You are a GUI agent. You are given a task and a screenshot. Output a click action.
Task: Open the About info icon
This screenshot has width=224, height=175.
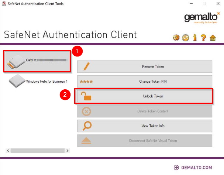pos(195,38)
